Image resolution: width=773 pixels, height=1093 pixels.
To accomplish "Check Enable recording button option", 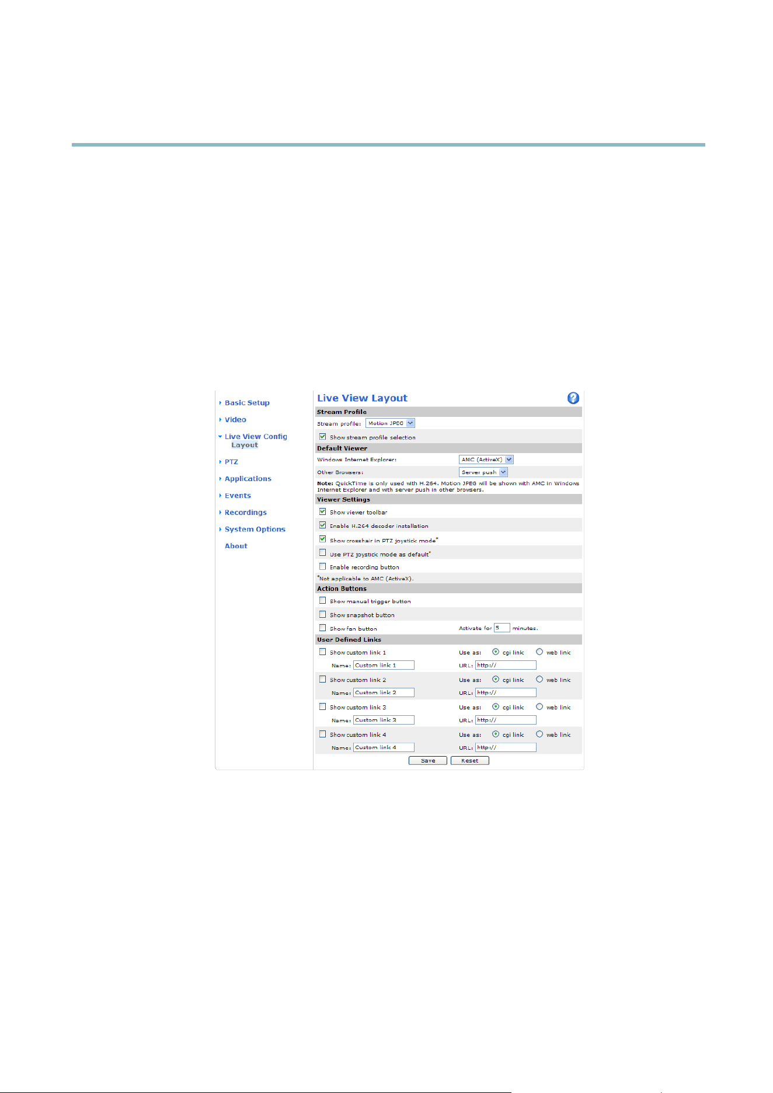I will click(322, 566).
